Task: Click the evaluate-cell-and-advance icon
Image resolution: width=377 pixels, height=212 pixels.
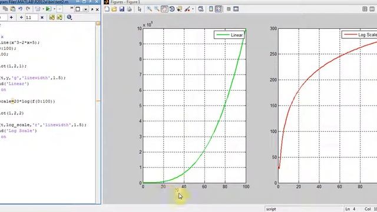Action: [x=59, y=17]
